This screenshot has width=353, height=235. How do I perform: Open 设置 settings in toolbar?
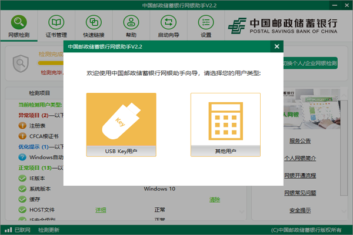point(205,27)
